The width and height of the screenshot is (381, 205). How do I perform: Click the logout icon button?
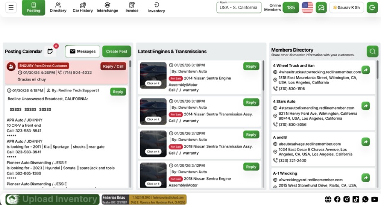click(372, 7)
